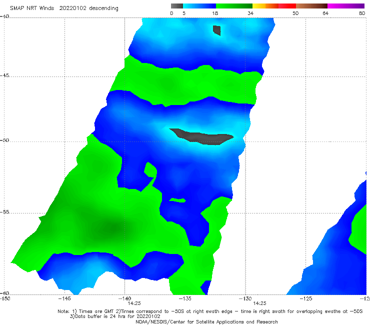370x325 pixels.
Task: Select the yellow-to-red 34-50 color bar segment
Action: pos(274,6)
